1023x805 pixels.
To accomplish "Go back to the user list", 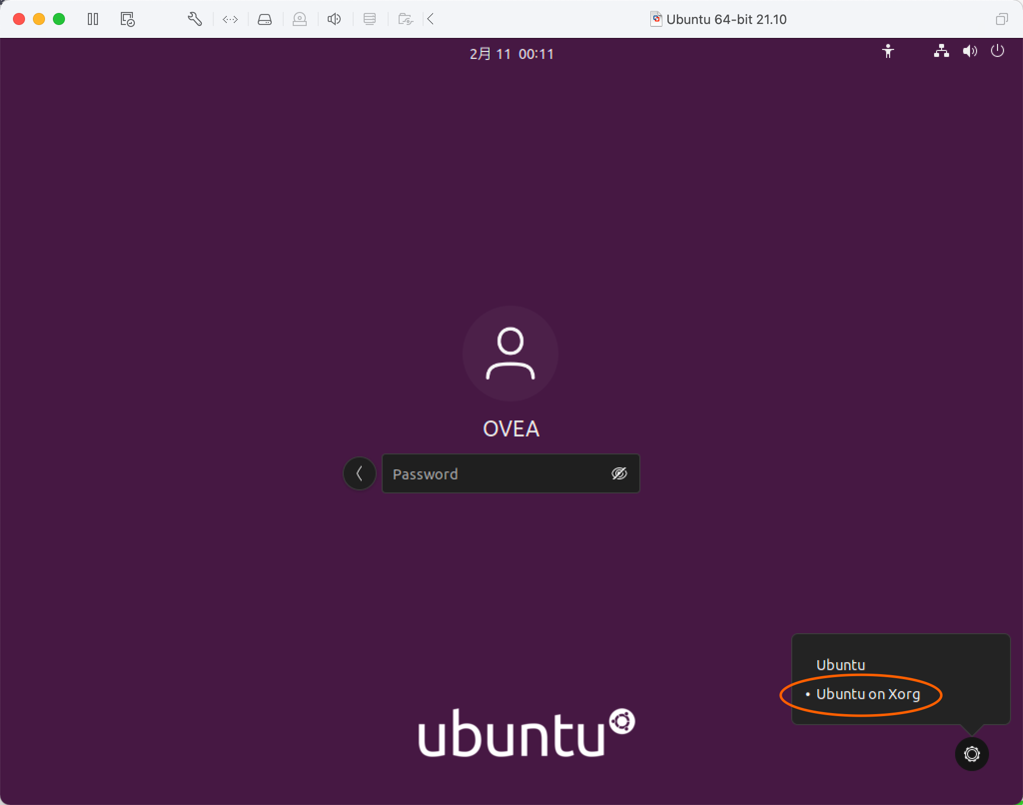I will coord(359,473).
